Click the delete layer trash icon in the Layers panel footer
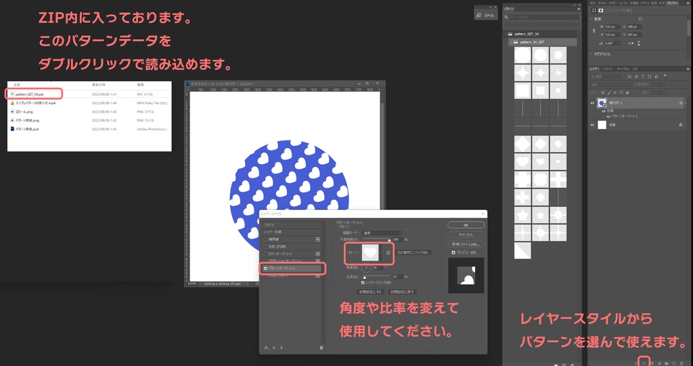 click(x=681, y=363)
